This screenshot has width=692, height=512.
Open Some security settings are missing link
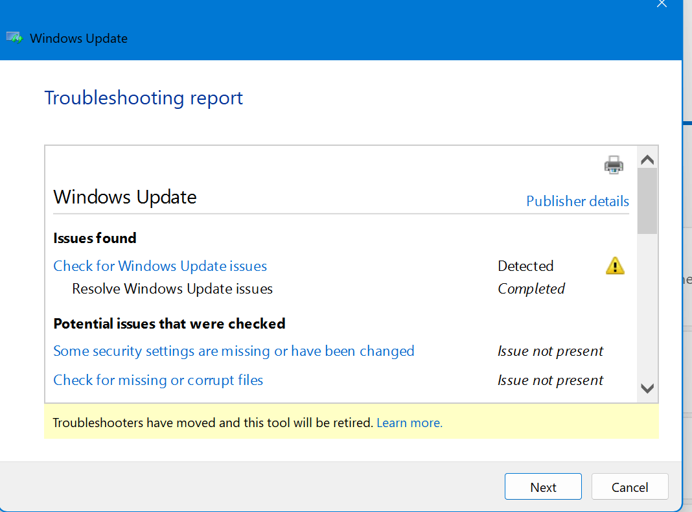[233, 351]
